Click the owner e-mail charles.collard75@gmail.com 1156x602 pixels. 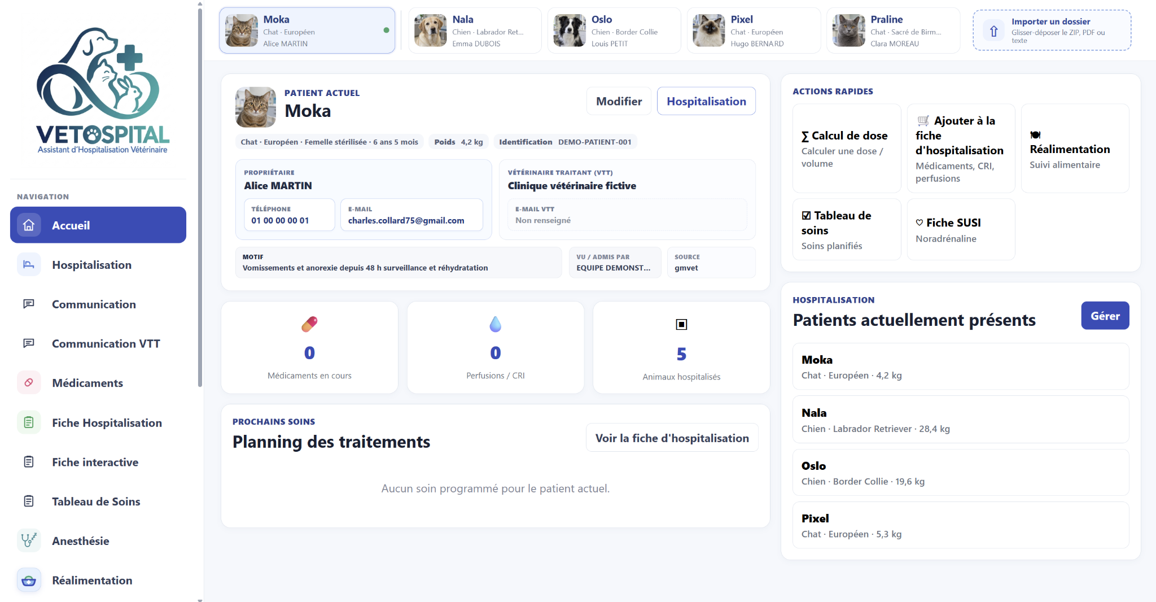[411, 215]
